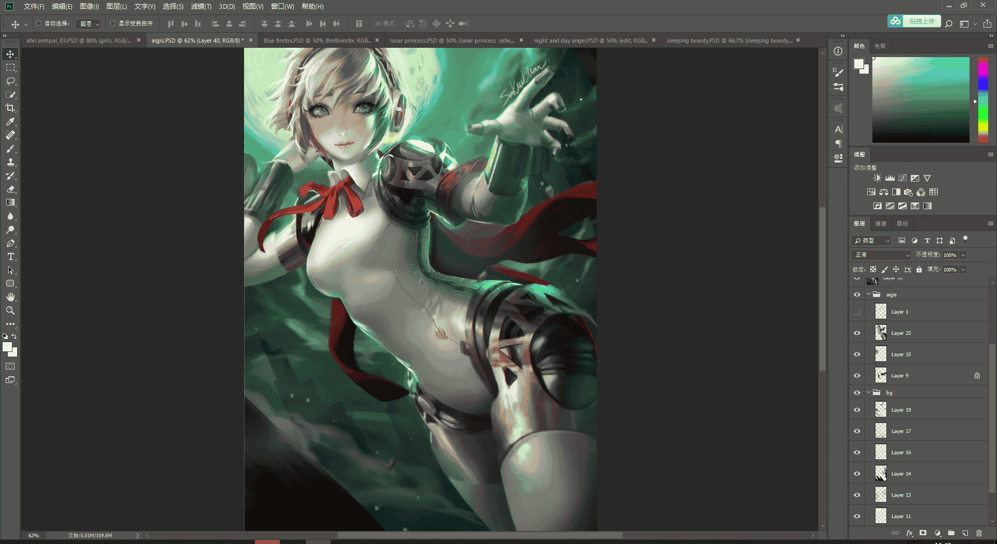
Task: Select the Clone Stamp tool
Action: [x=10, y=162]
